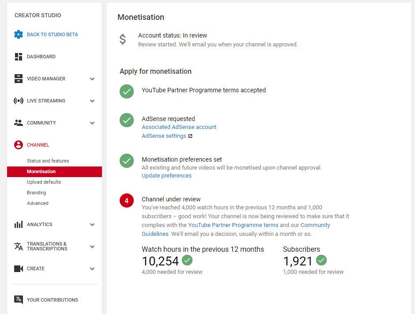Click 'Watch hours in the previous 12 months' label
Screen dimensions: 415x314
pyautogui.click(x=203, y=250)
